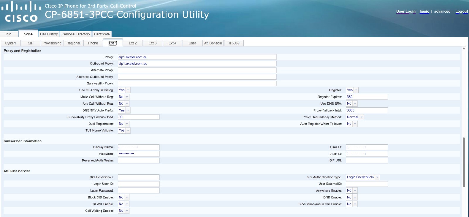Open Block Anonymous Call Enable dropdown
Screen dimensions: 469x217
pyautogui.click(x=351, y=204)
